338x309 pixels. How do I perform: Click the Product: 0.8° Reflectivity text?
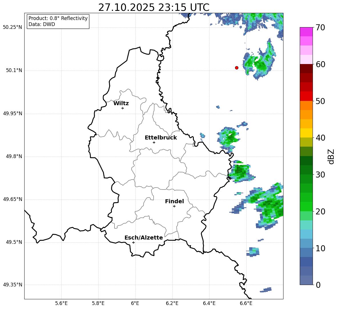click(x=58, y=18)
